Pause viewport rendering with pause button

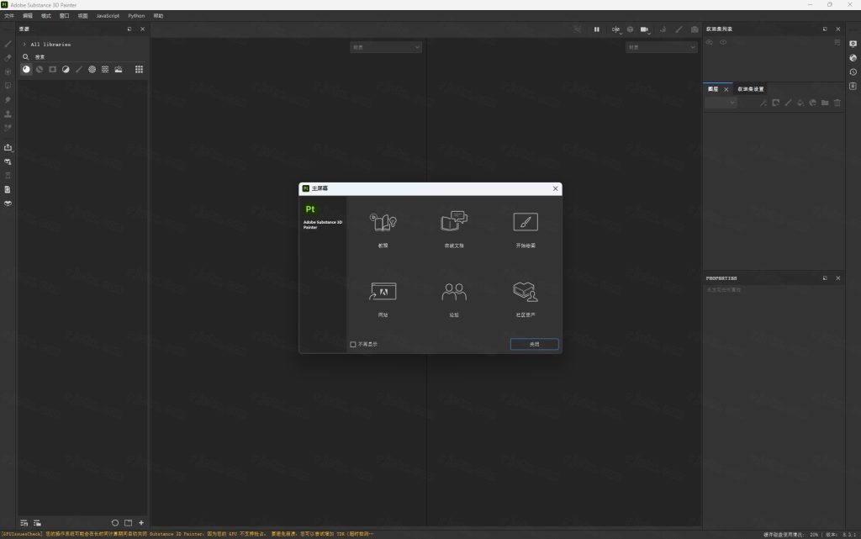point(596,29)
